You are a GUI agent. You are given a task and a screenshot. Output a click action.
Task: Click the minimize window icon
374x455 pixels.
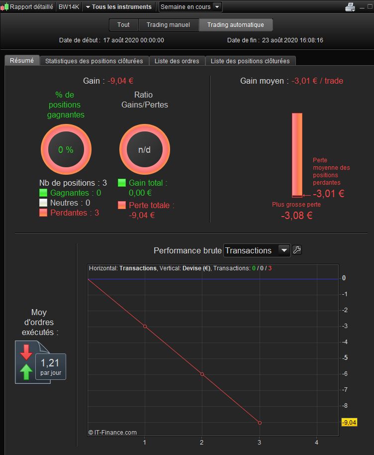pyautogui.click(x=362, y=8)
